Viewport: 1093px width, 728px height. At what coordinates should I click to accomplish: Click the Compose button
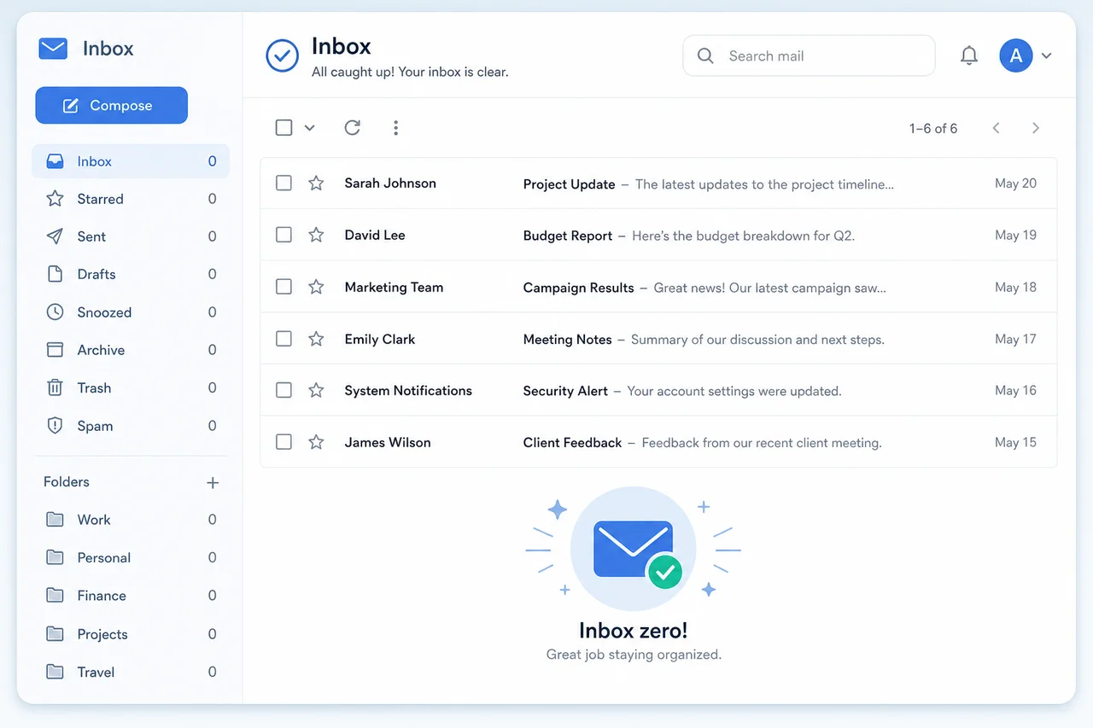tap(111, 105)
